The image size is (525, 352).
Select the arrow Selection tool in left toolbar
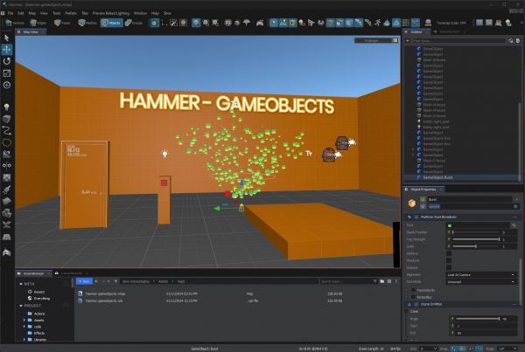coord(7,38)
